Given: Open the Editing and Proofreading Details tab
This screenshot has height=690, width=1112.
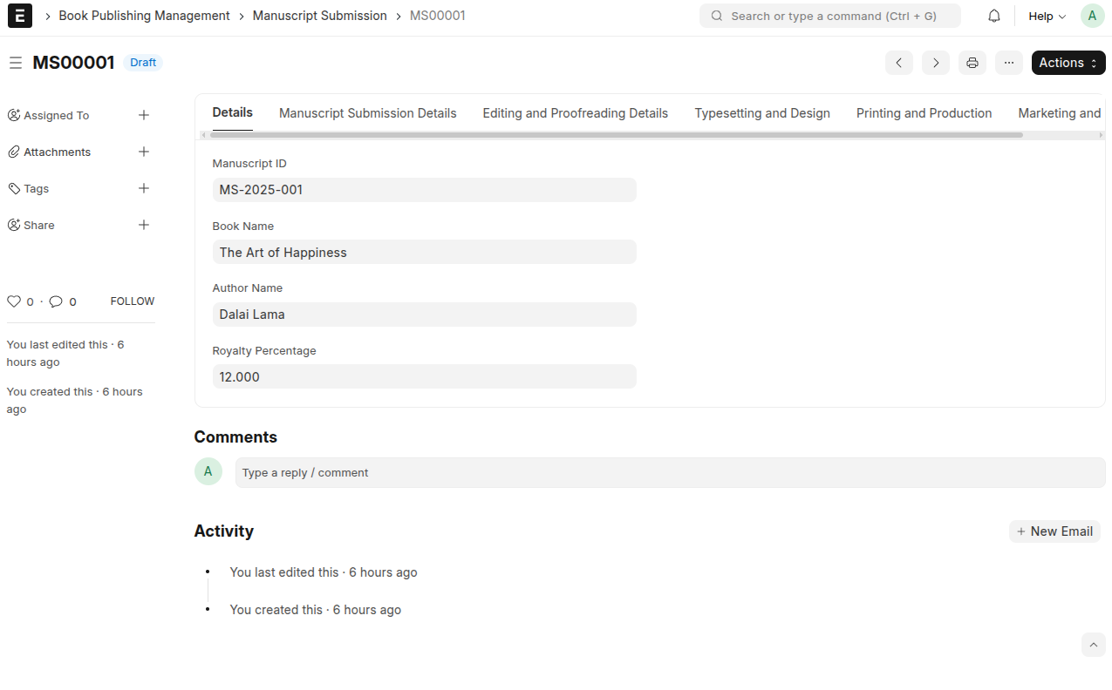Looking at the screenshot, I should pyautogui.click(x=575, y=112).
